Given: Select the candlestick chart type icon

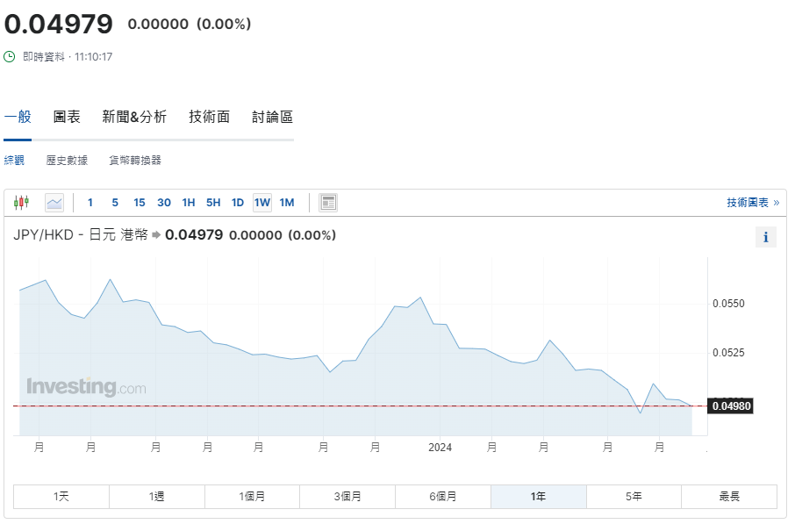Looking at the screenshot, I should click(21, 203).
